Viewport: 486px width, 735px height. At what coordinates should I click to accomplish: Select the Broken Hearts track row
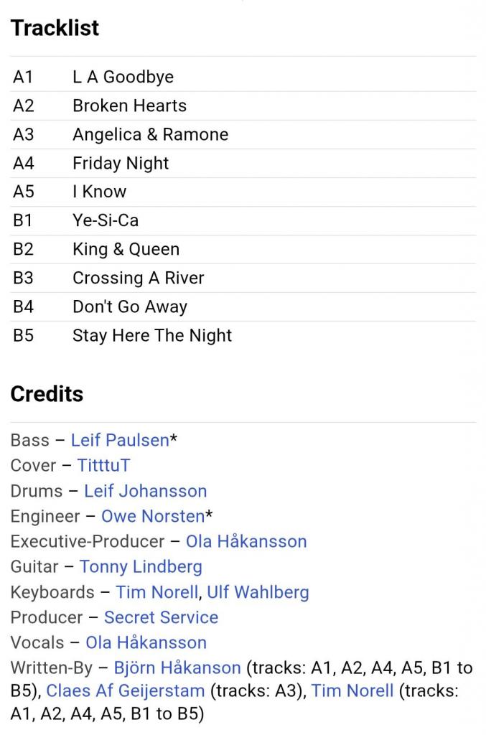[129, 106]
